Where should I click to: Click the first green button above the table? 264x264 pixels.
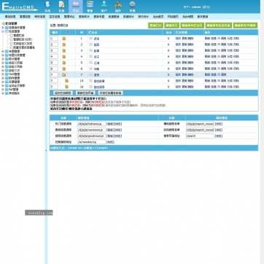(x=155, y=26)
